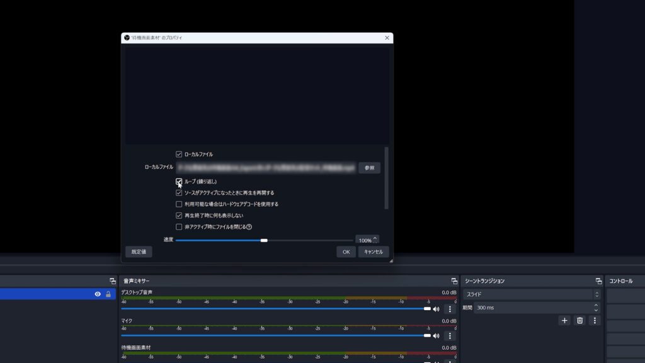
Task: Click help icon beside 非アクティブ時にファイルを閉じる
Action: (249, 227)
